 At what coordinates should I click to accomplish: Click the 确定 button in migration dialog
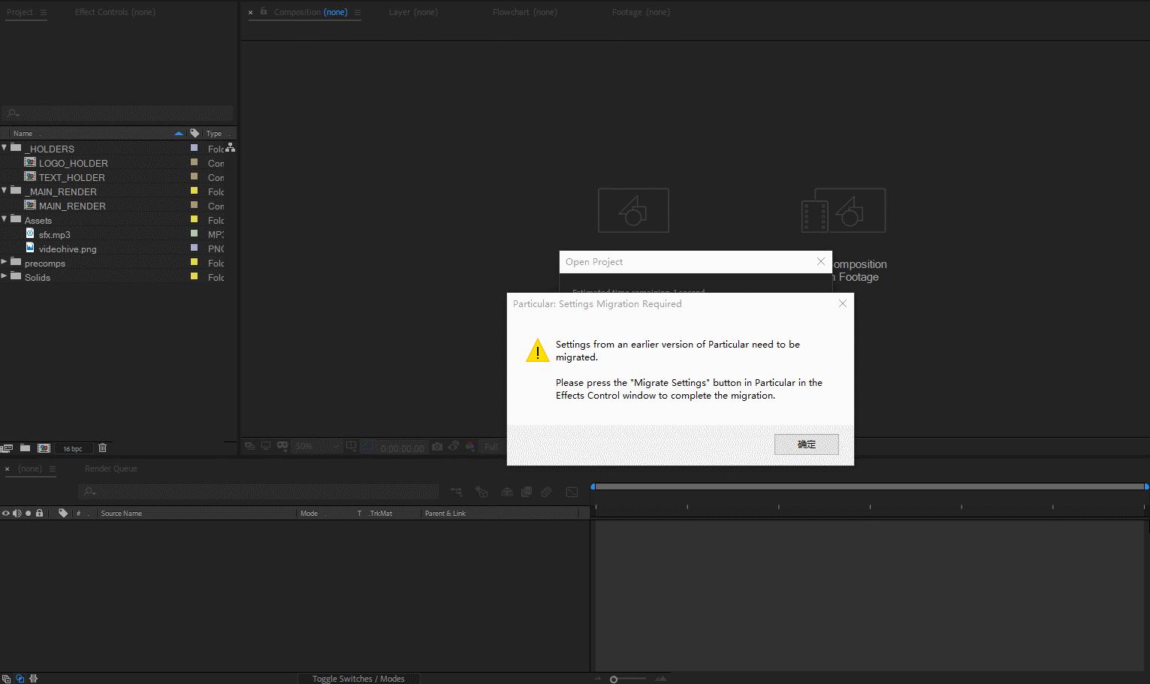point(806,444)
